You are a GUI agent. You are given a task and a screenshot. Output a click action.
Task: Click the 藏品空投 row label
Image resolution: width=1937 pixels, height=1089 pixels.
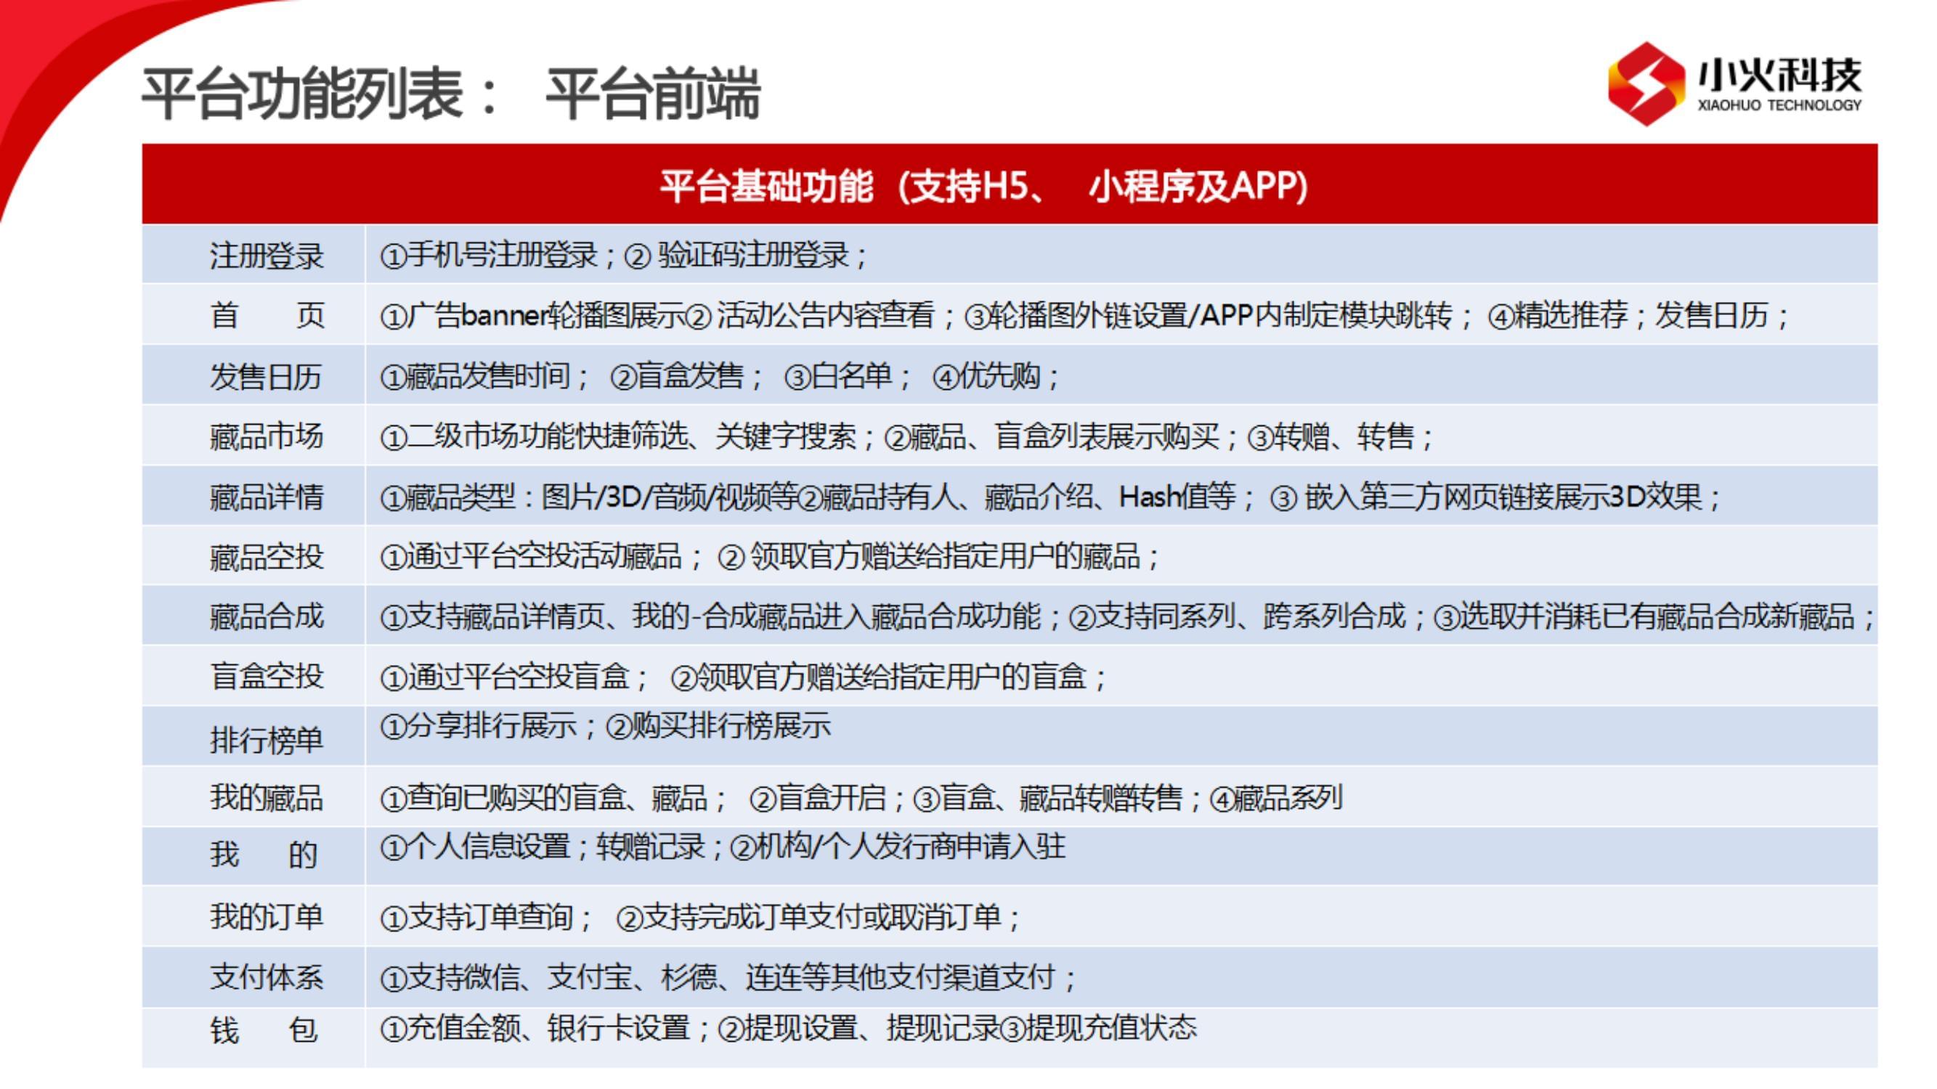[267, 557]
